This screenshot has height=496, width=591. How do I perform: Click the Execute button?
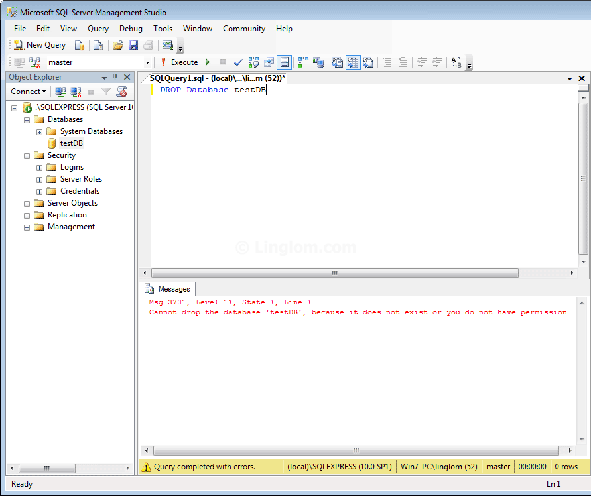(179, 62)
